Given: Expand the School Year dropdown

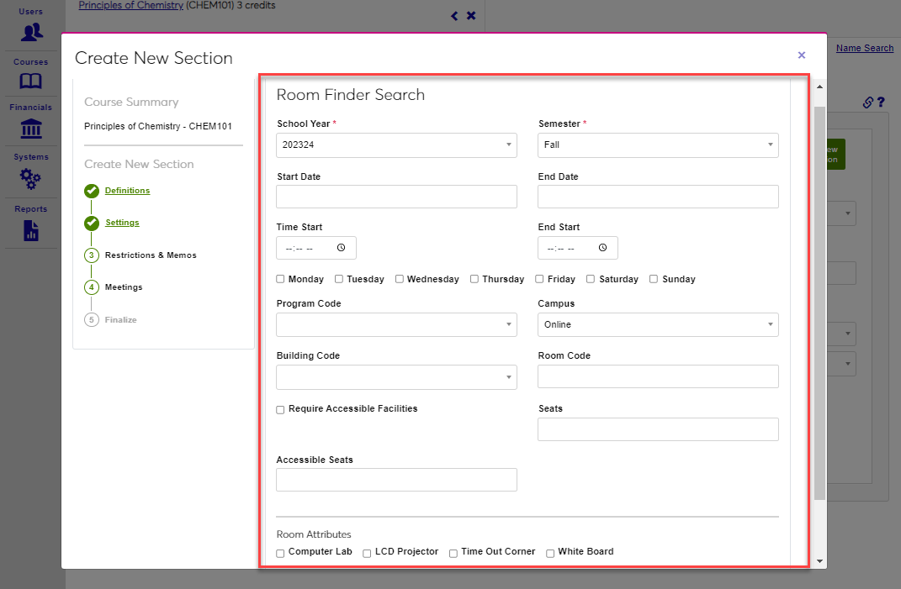Looking at the screenshot, I should click(396, 145).
